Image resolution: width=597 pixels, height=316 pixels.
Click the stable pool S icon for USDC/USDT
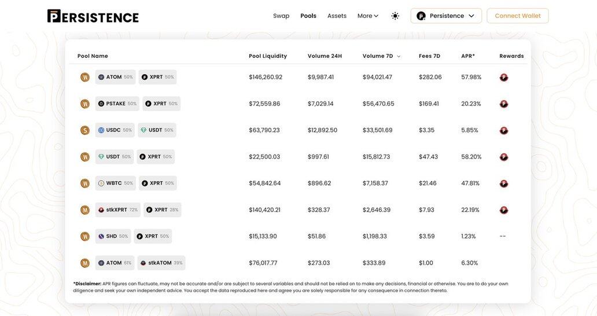(x=85, y=131)
